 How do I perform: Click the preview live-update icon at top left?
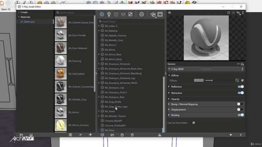[x=169, y=13]
